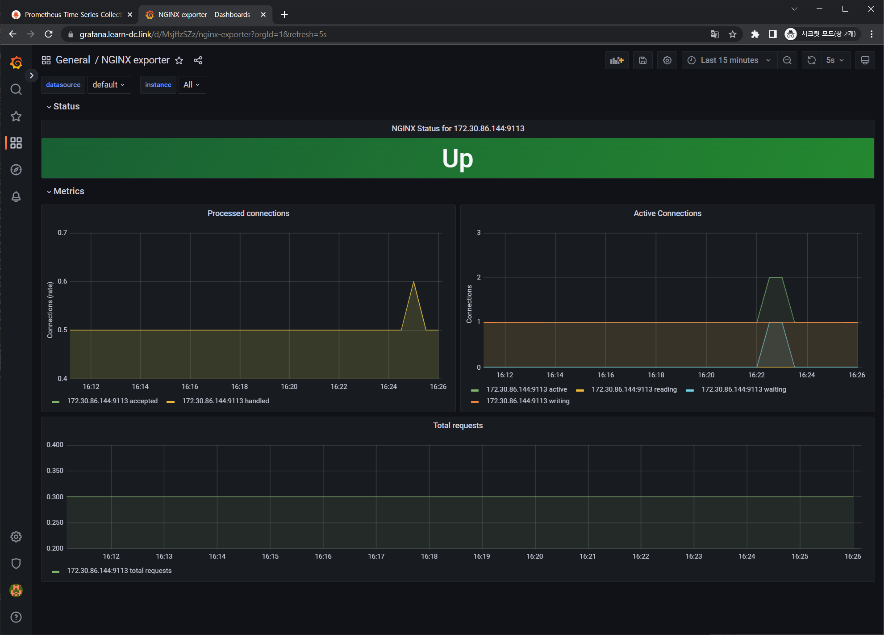Open the datasource default dropdown
884x635 pixels.
(109, 85)
